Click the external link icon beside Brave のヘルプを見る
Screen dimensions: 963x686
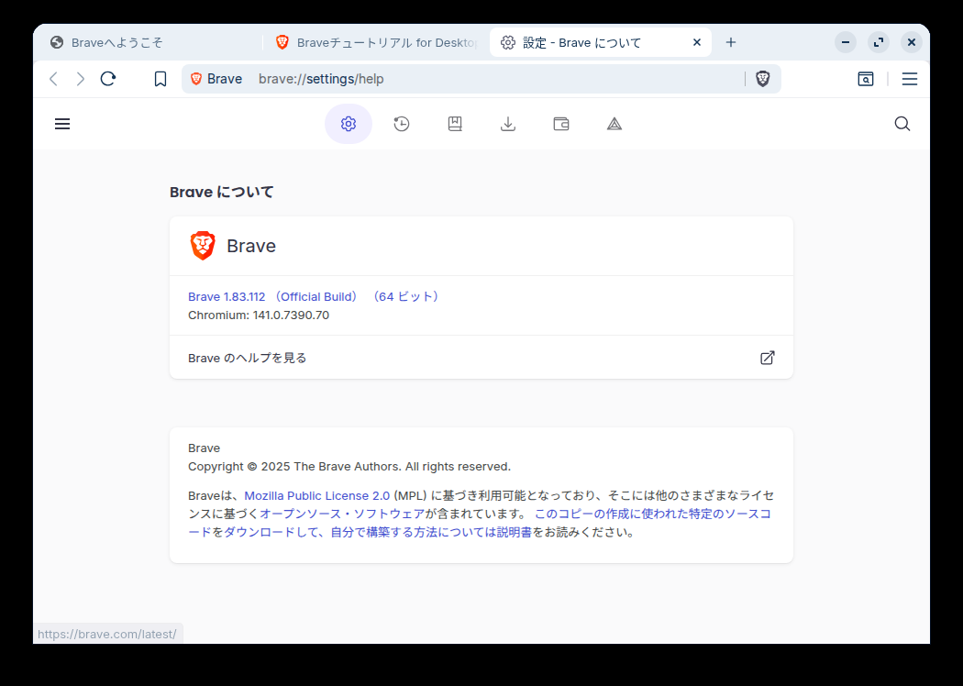click(x=768, y=358)
